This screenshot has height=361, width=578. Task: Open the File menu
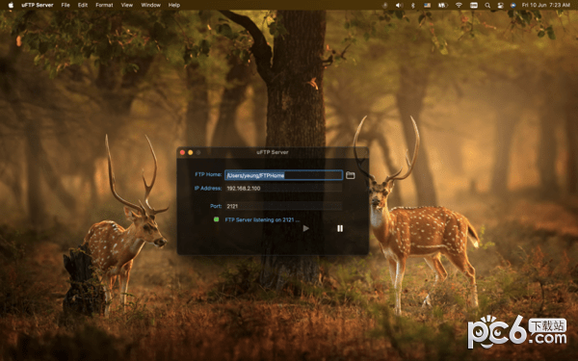click(x=66, y=5)
